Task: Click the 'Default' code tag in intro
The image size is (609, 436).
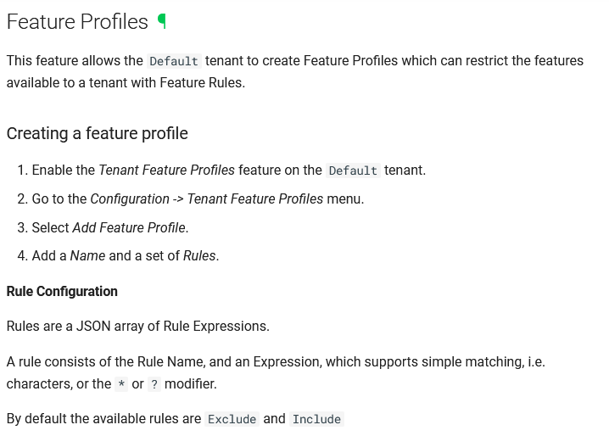Action: point(174,61)
